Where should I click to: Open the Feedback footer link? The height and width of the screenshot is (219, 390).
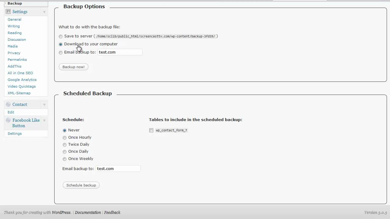pos(112,213)
